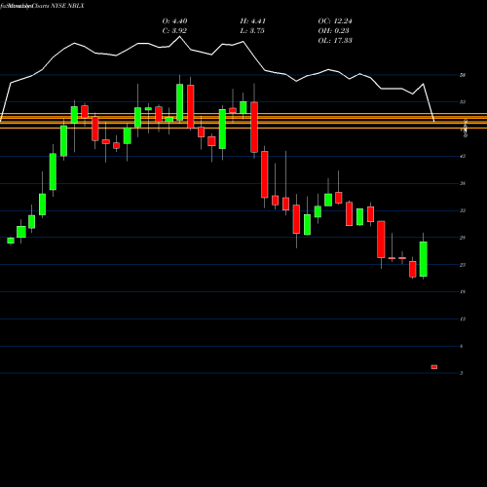Click the 23 price axis label

(x=463, y=265)
